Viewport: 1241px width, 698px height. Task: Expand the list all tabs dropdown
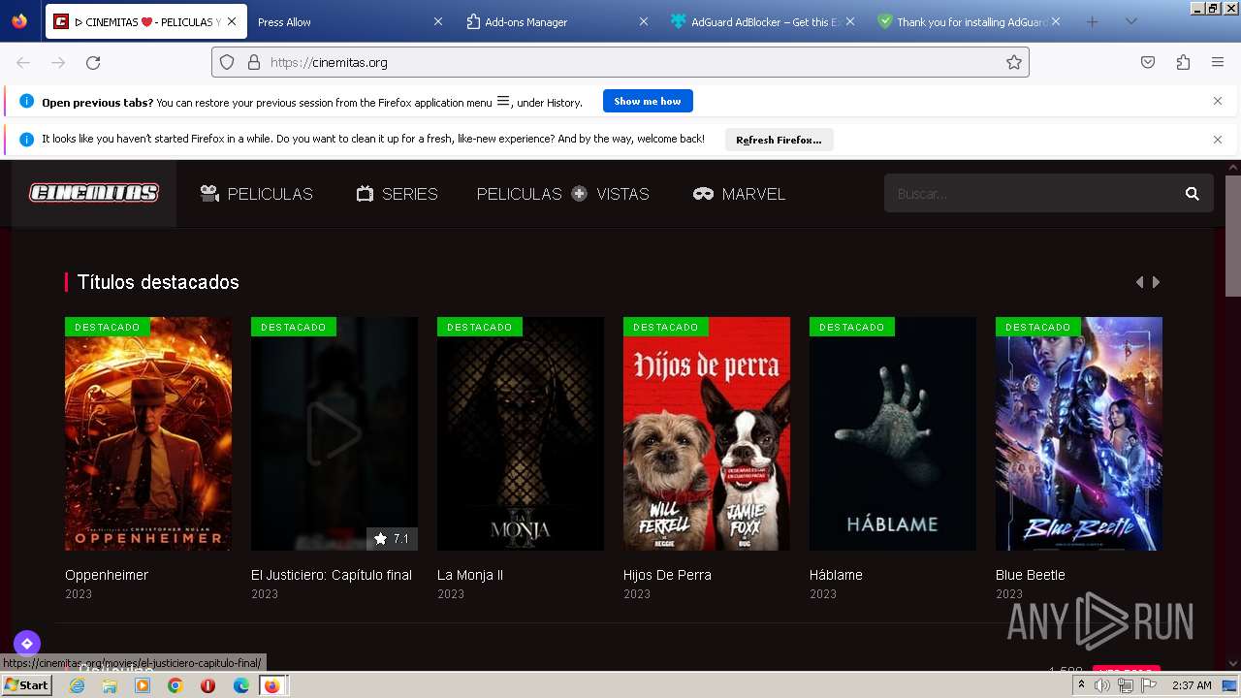click(1130, 21)
